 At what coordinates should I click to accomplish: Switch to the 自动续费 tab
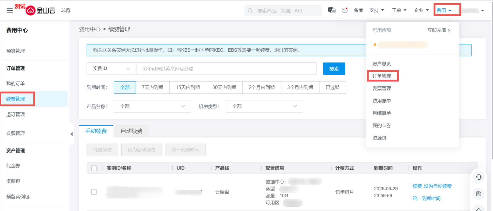click(131, 131)
